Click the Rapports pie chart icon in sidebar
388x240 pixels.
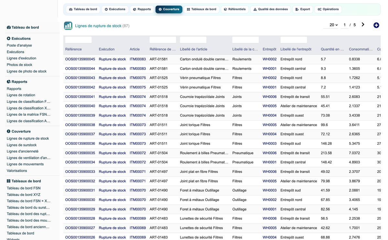pyautogui.click(x=9, y=82)
